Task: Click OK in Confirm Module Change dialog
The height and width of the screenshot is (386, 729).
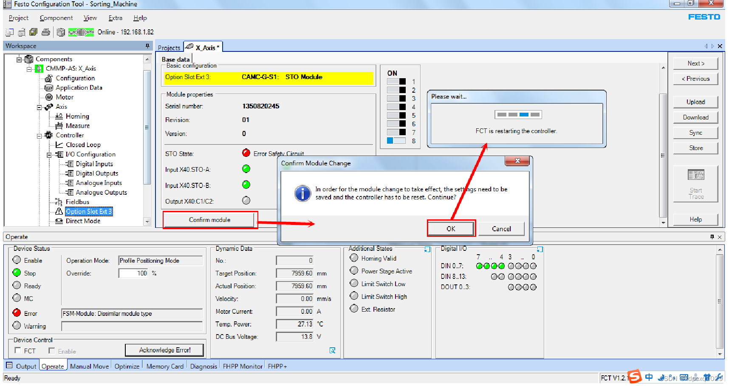Action: [451, 229]
